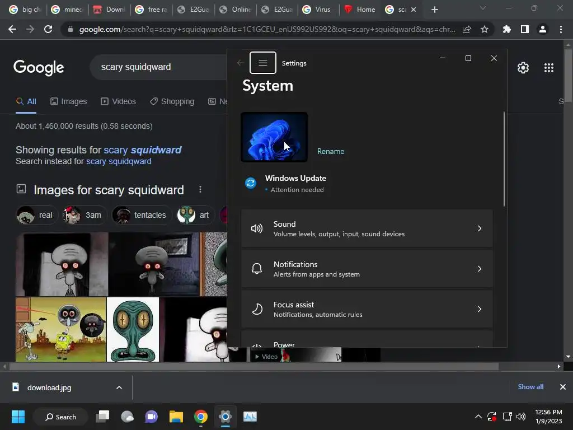Go forward in Chrome browser
573x430 pixels.
[x=30, y=29]
